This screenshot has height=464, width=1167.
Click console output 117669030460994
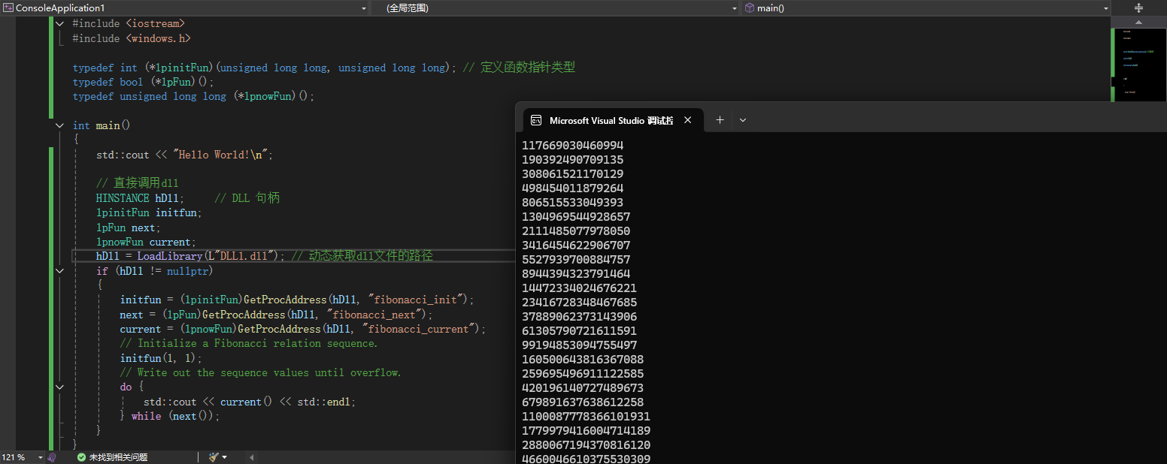coord(572,145)
